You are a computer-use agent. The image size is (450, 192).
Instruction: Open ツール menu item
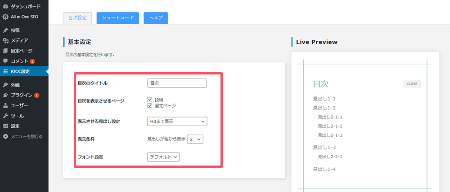point(24,116)
